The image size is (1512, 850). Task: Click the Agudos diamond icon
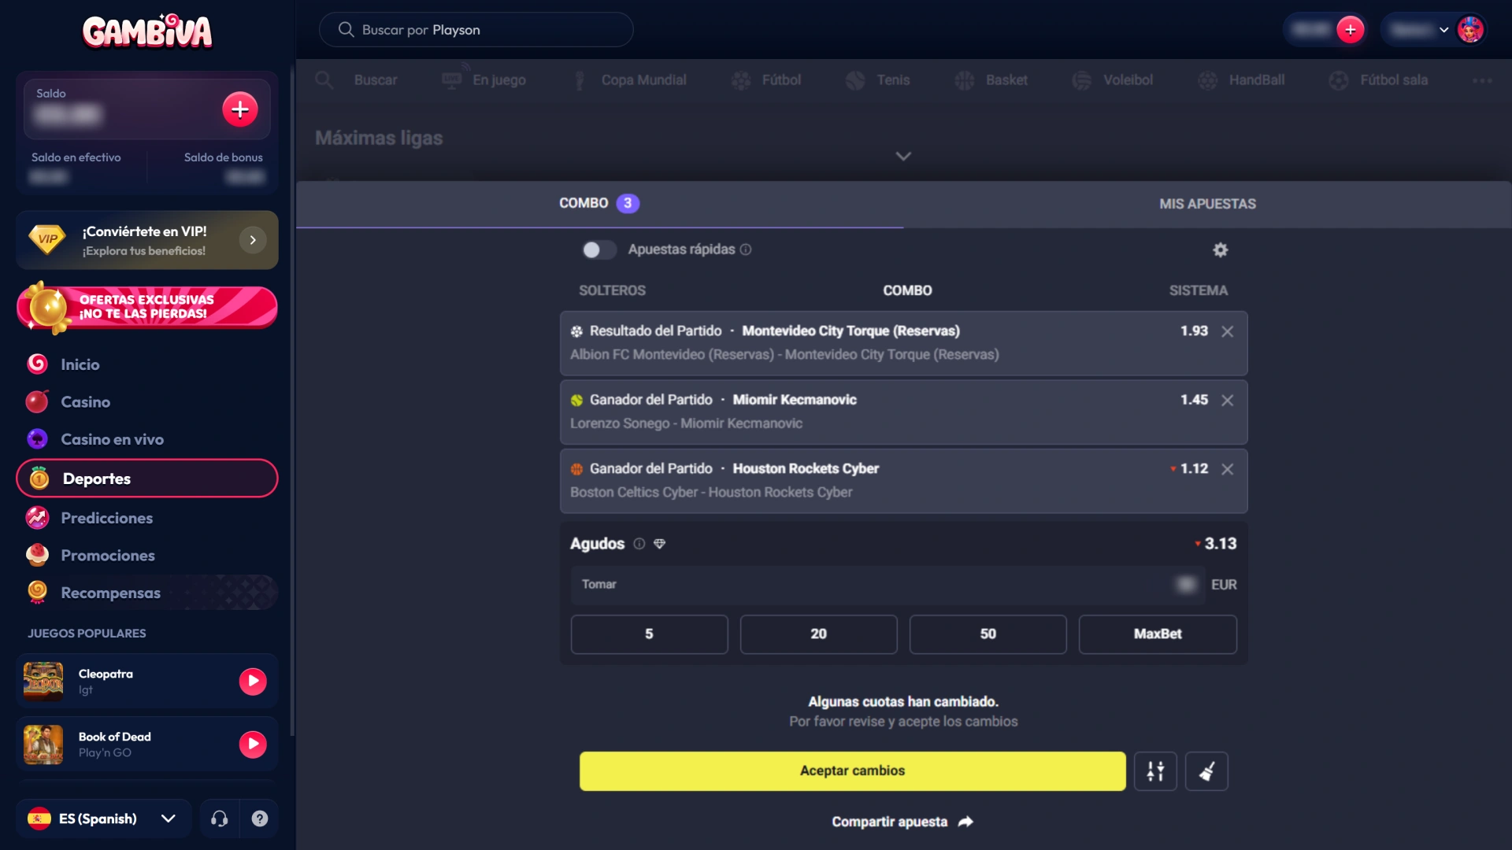[660, 544]
